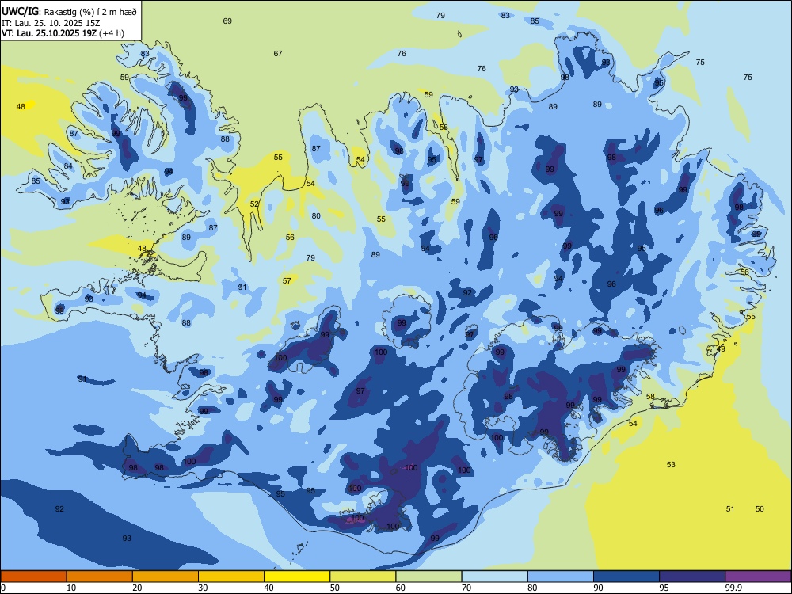Click the map value '84' in the Westfjords
Viewport: 792px width, 594px height.
tap(68, 166)
